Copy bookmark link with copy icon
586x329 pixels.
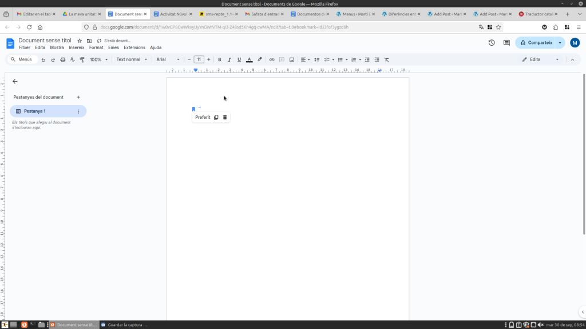[216, 117]
